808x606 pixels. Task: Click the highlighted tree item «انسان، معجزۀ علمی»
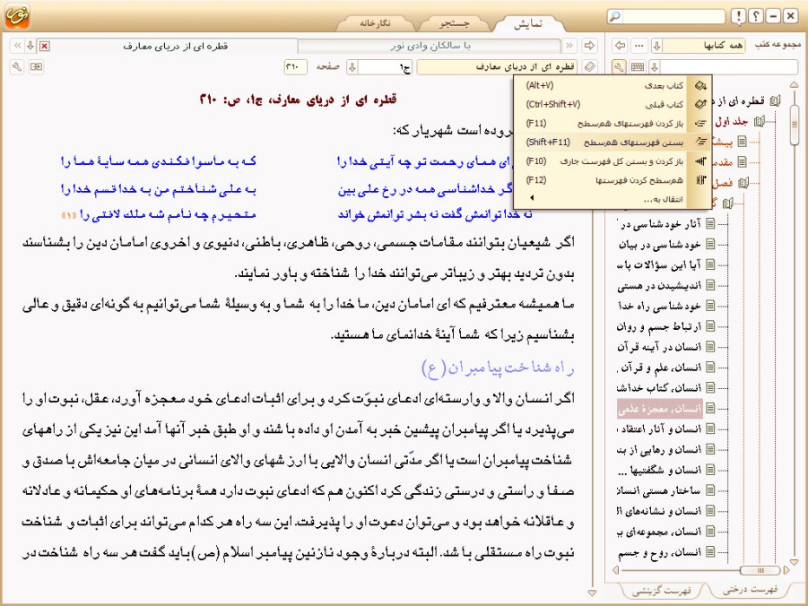click(x=660, y=409)
